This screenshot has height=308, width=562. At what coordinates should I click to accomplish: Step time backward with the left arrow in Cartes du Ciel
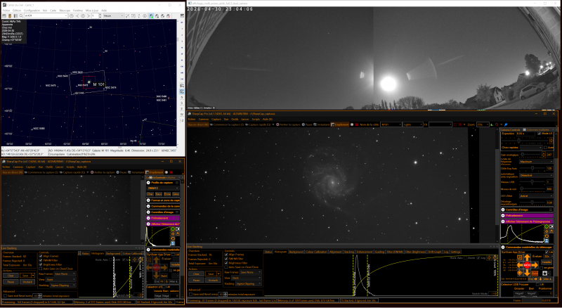tap(77, 15)
